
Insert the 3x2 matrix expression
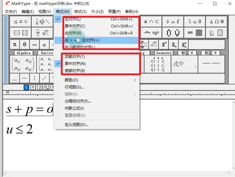tap(45, 64)
